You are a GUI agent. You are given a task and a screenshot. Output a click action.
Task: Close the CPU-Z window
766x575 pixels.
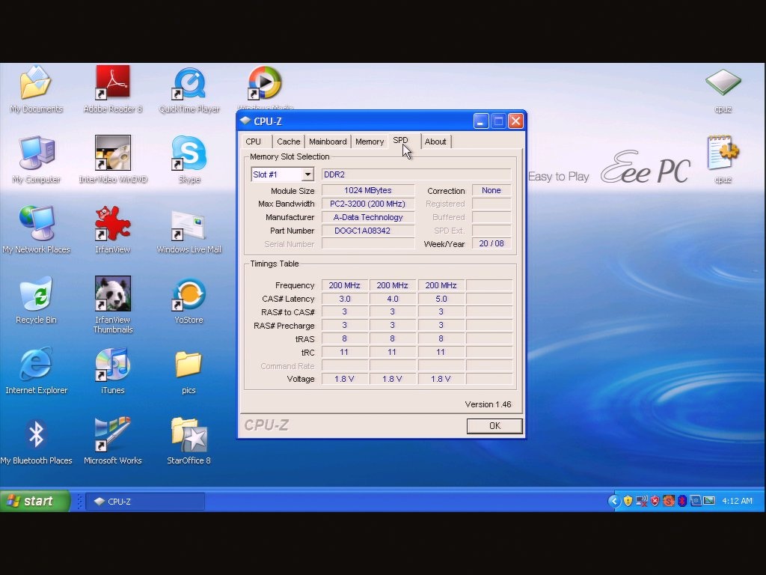515,121
